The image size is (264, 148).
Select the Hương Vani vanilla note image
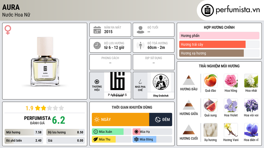(231, 130)
